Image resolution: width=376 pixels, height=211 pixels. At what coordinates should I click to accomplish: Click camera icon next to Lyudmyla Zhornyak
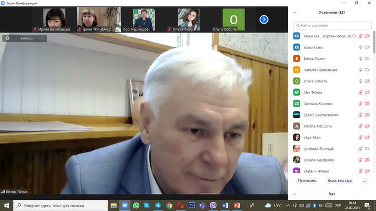click(x=367, y=148)
